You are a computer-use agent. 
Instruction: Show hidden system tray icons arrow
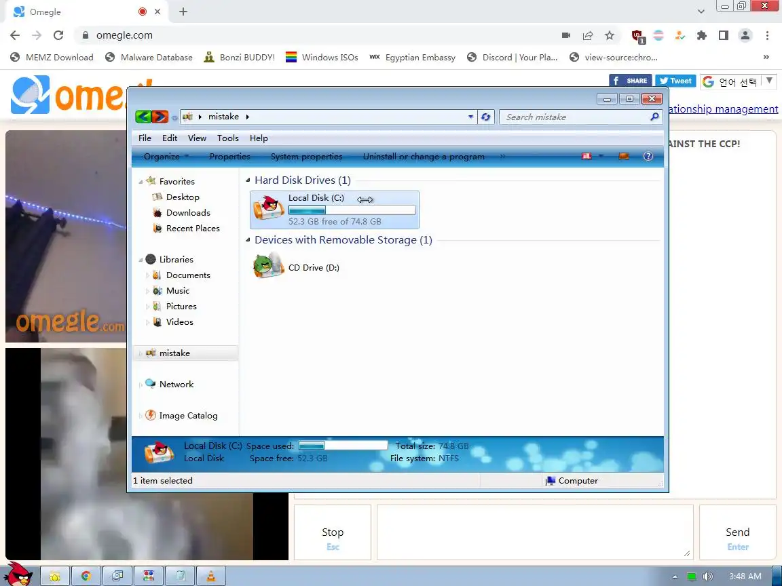click(x=675, y=577)
